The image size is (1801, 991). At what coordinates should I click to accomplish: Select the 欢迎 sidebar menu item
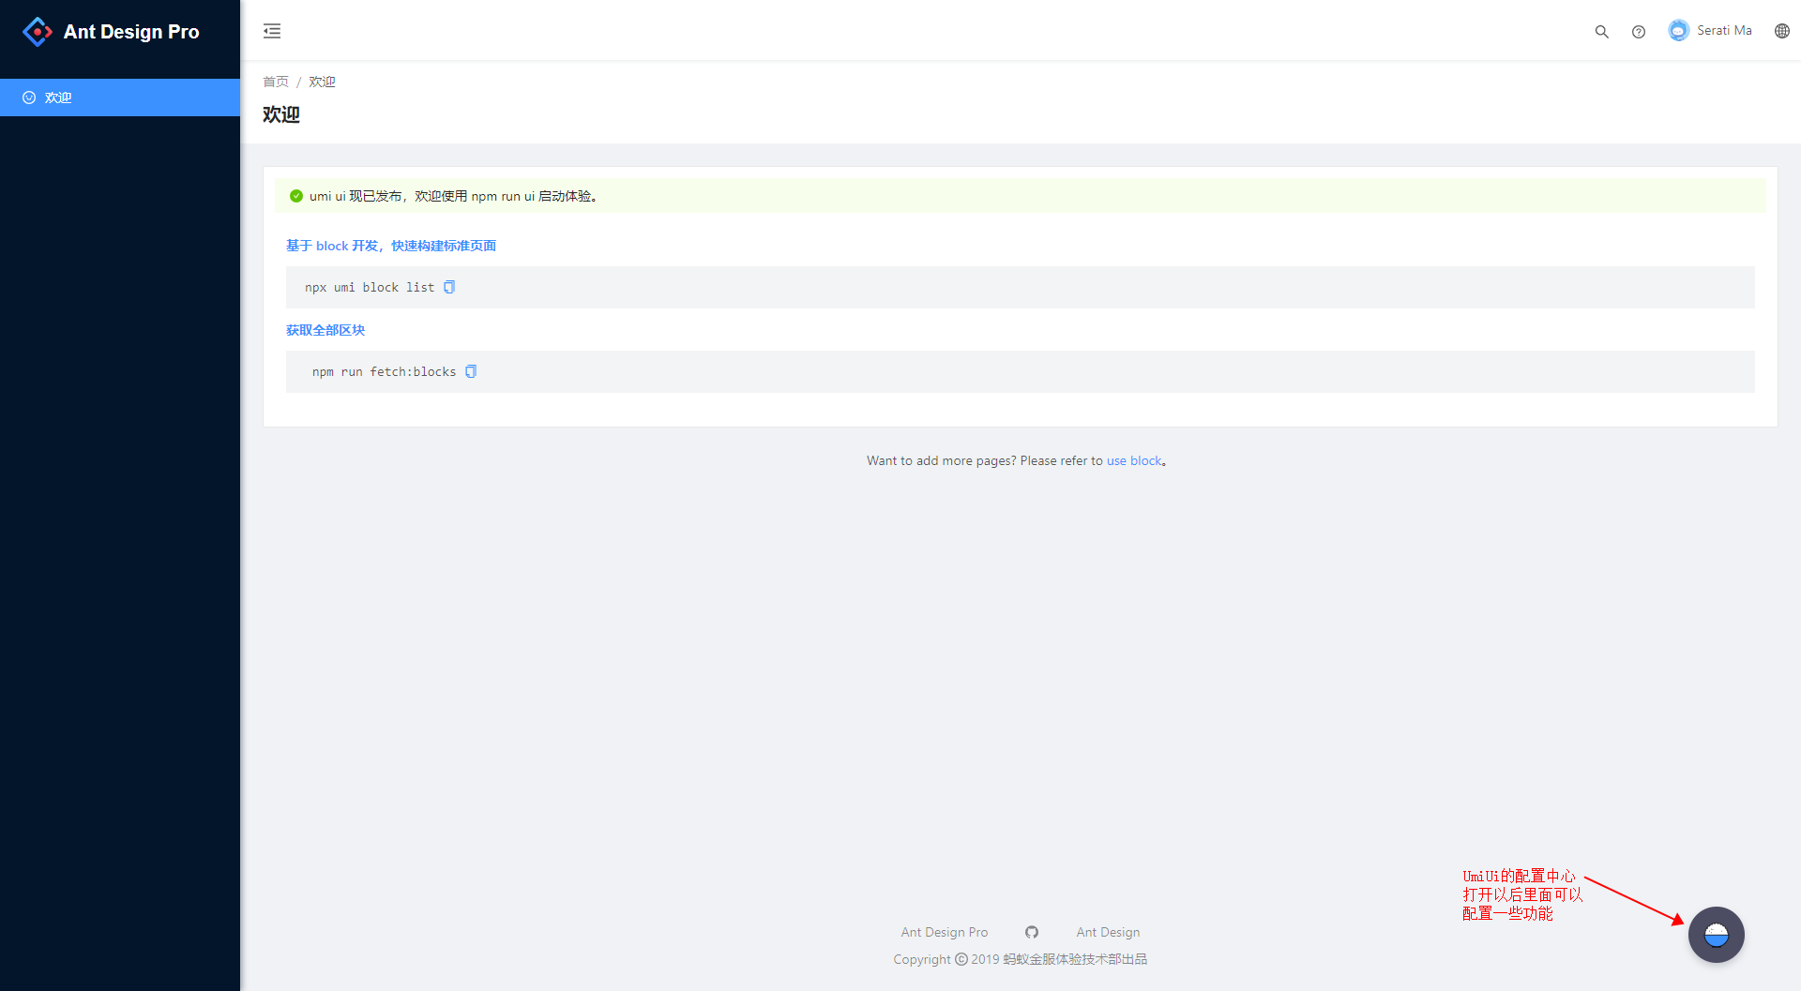(x=120, y=98)
